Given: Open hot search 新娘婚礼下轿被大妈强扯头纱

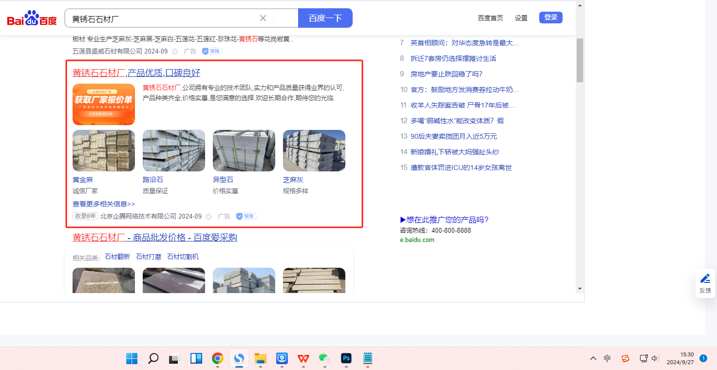Looking at the screenshot, I should (x=455, y=152).
